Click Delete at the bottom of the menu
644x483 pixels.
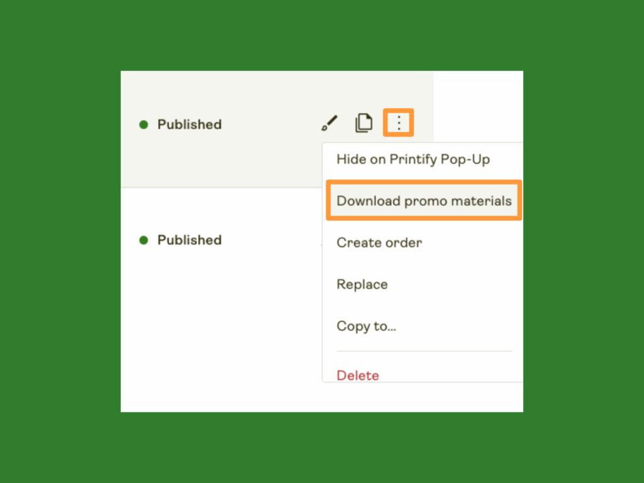pyautogui.click(x=357, y=375)
